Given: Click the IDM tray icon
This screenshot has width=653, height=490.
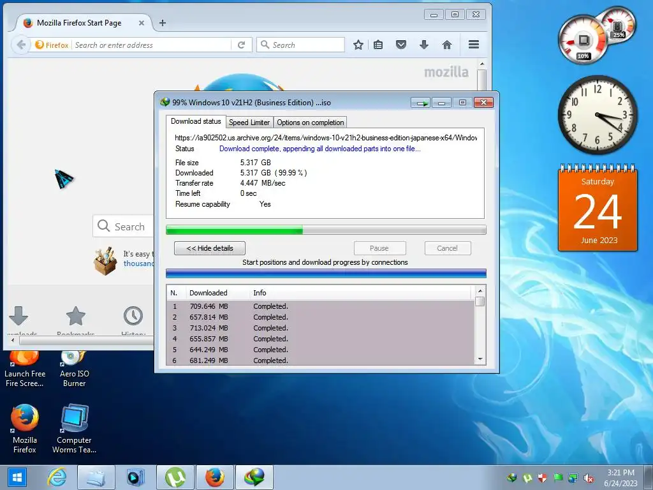Looking at the screenshot, I should pos(512,478).
